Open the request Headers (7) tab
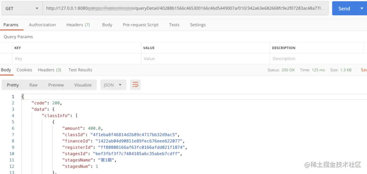Viewport: 367px width, 174px height. click(78, 25)
